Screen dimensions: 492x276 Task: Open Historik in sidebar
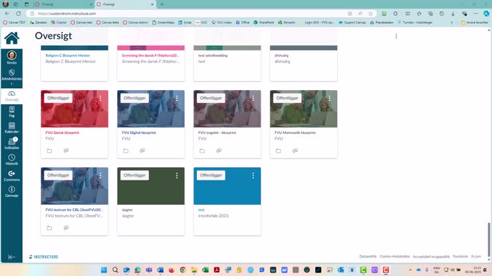[11, 159]
